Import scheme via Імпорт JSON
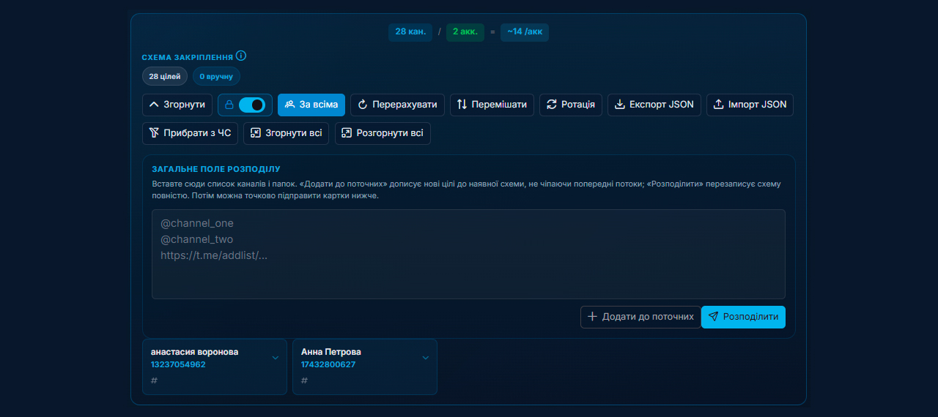 click(x=750, y=105)
